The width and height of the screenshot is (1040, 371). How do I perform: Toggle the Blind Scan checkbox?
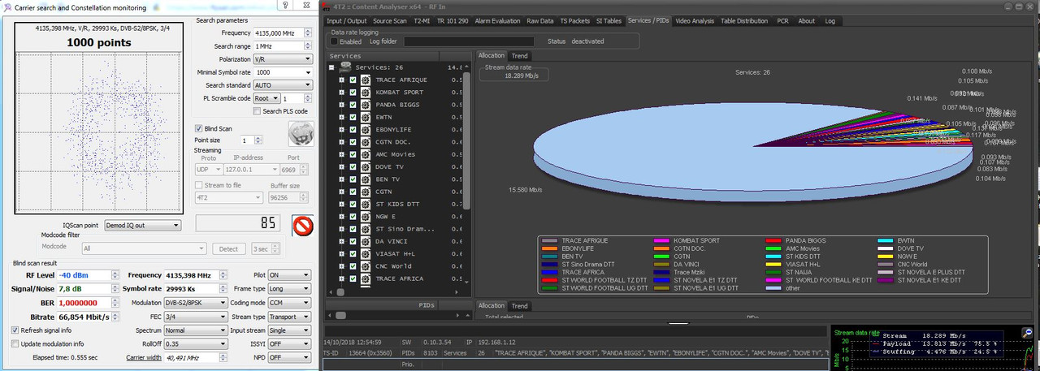[198, 128]
